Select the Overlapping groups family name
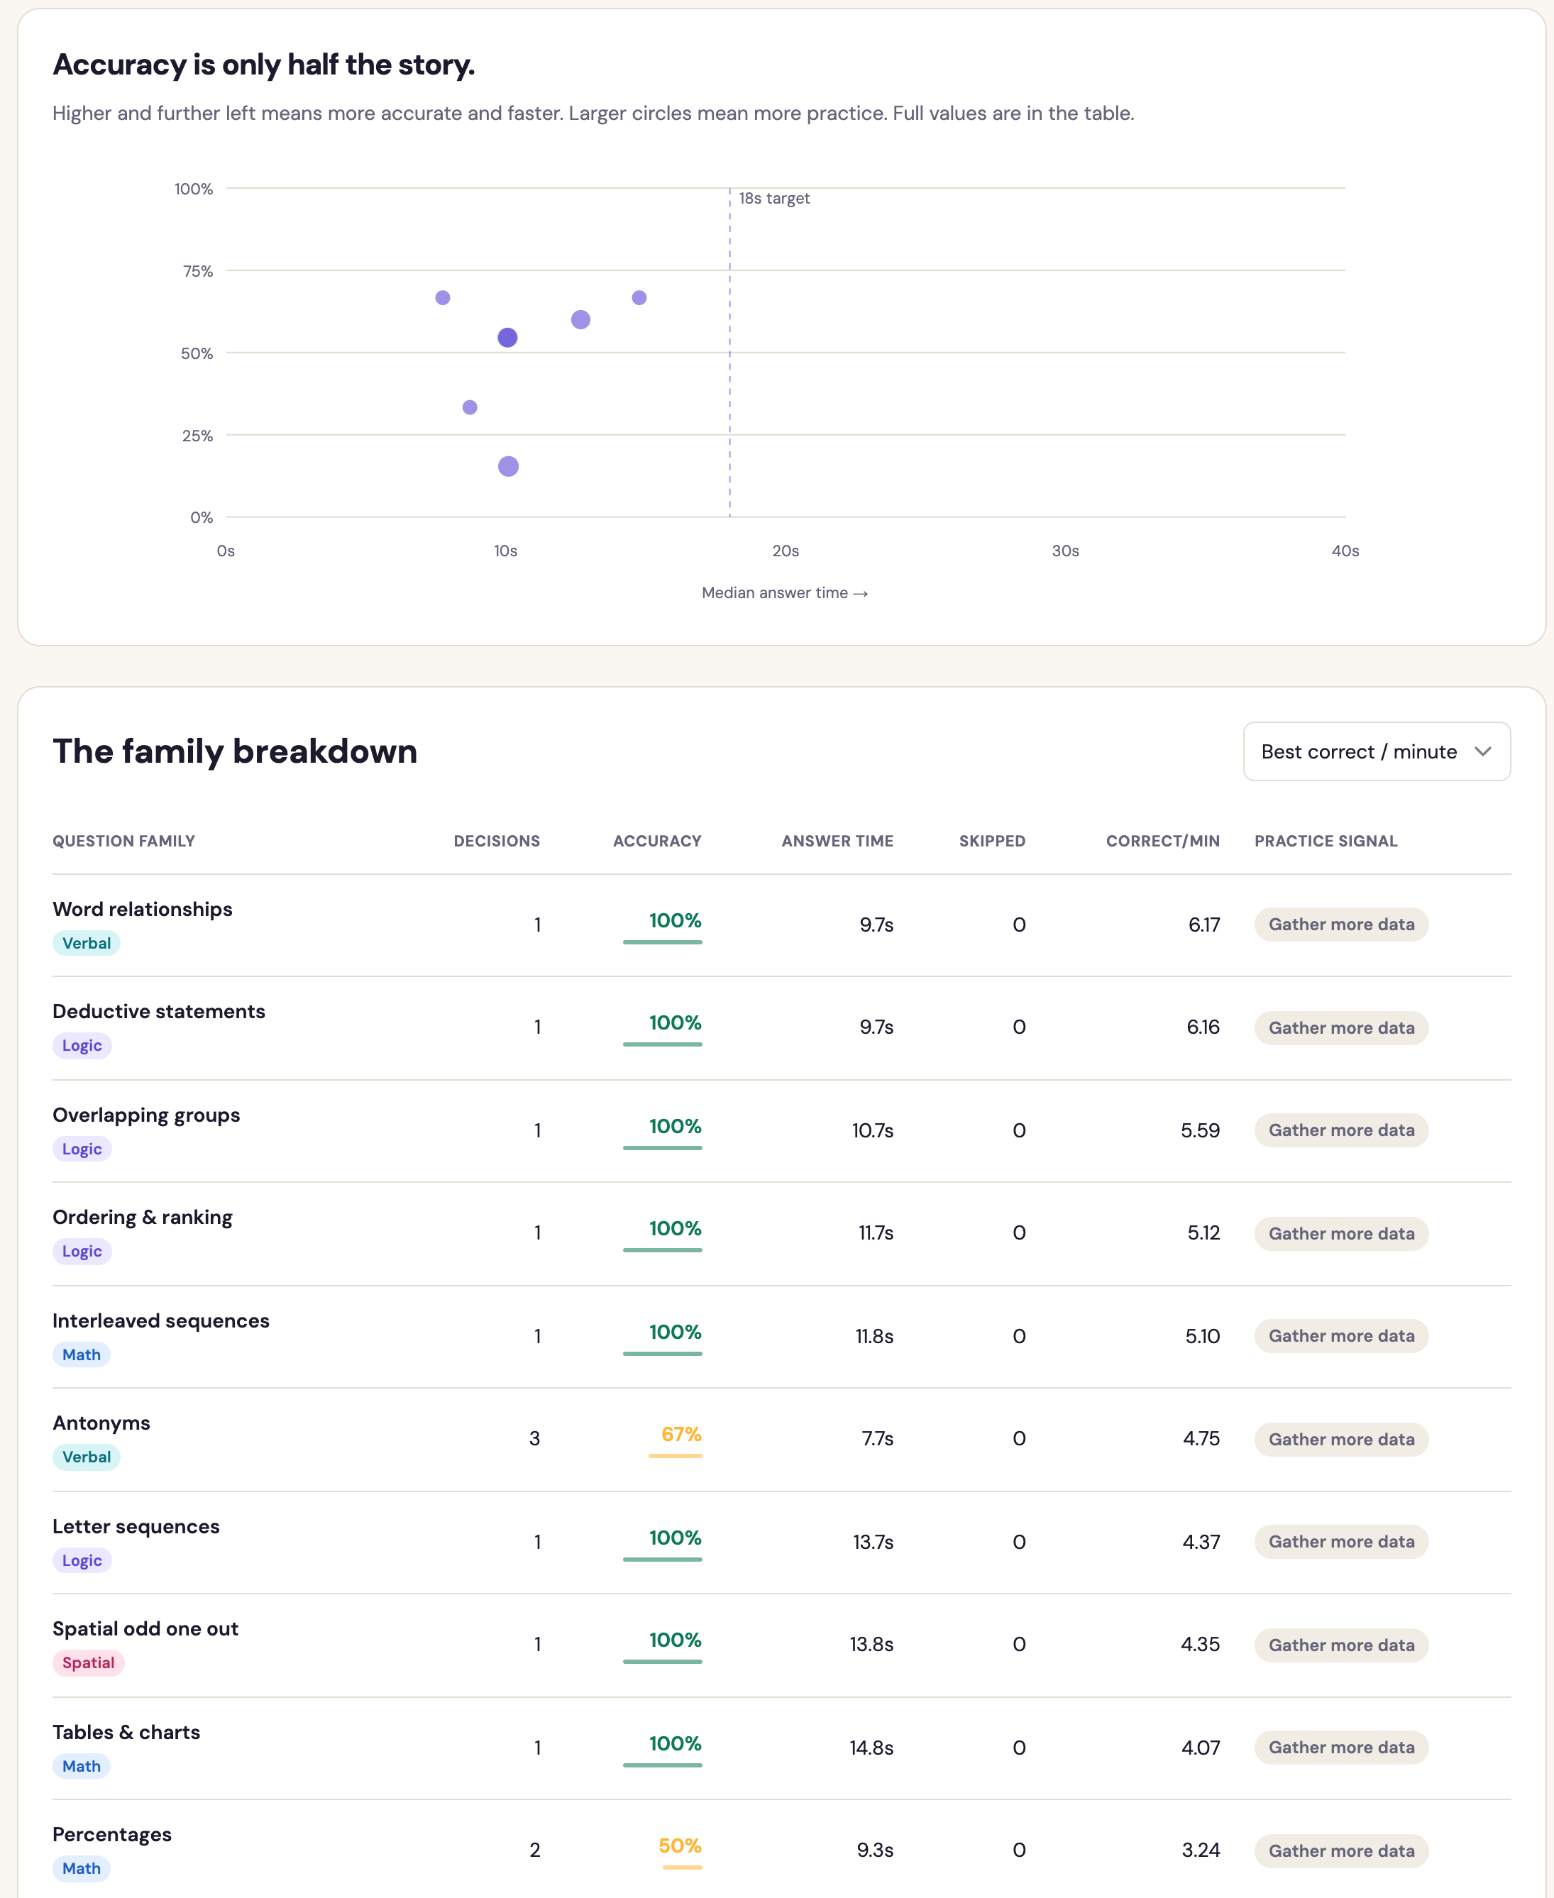Image resolution: width=1554 pixels, height=1898 pixels. [x=146, y=1115]
